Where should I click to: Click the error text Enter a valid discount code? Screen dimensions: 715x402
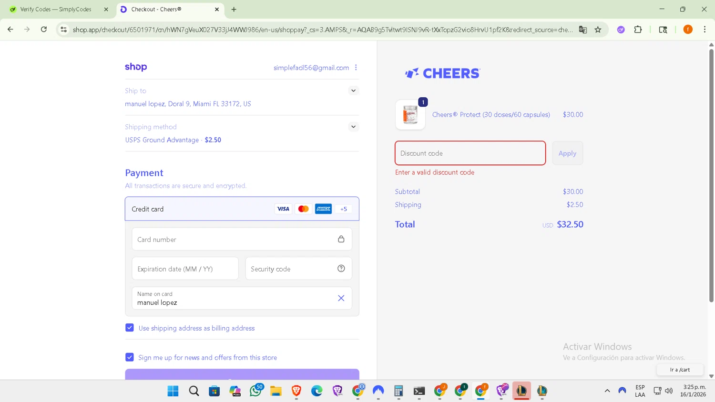435,172
